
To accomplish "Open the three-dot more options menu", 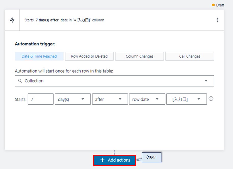I will (x=217, y=20).
